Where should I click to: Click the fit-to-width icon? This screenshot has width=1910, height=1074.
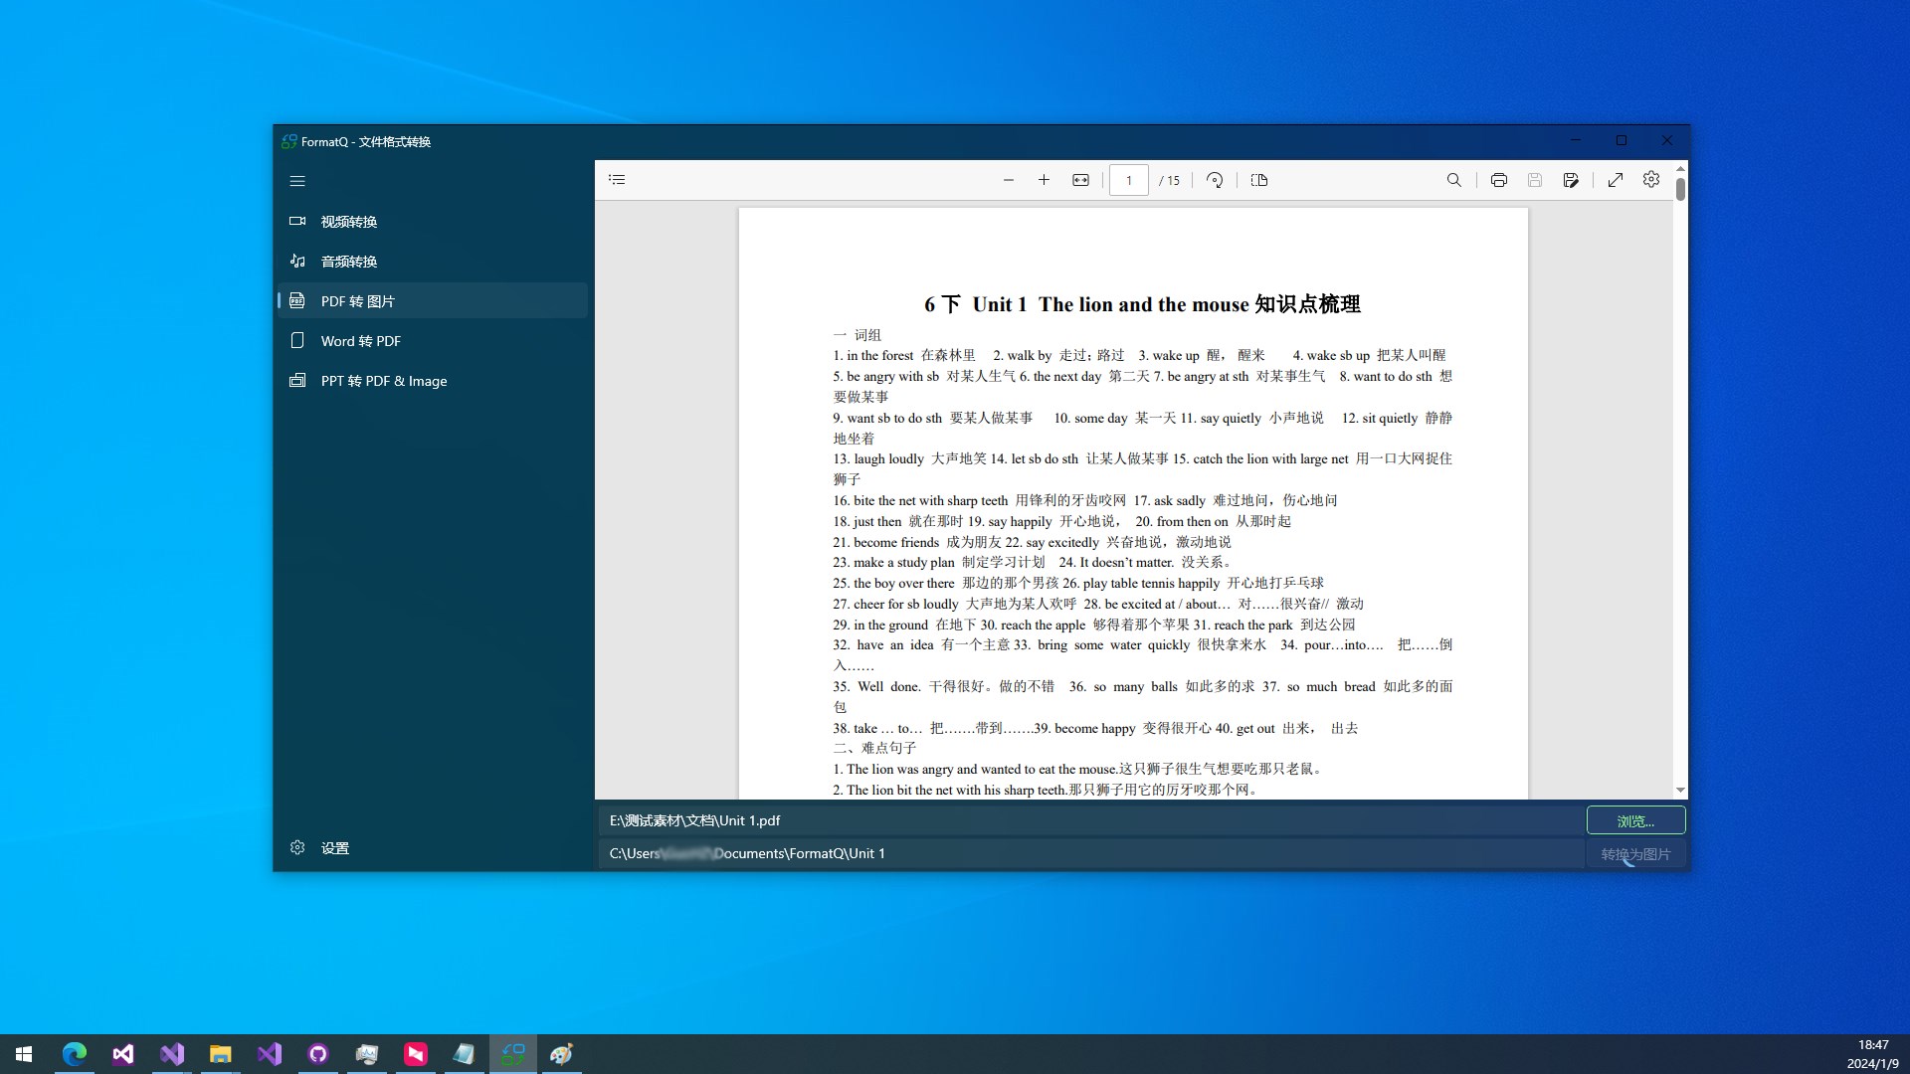pyautogui.click(x=1080, y=180)
